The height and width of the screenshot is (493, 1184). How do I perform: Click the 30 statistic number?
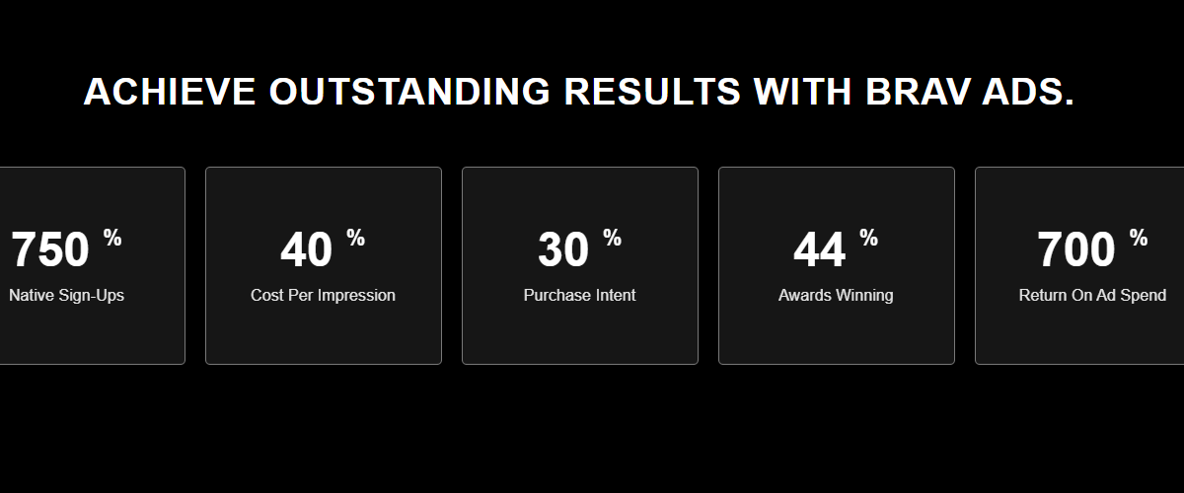coord(563,250)
